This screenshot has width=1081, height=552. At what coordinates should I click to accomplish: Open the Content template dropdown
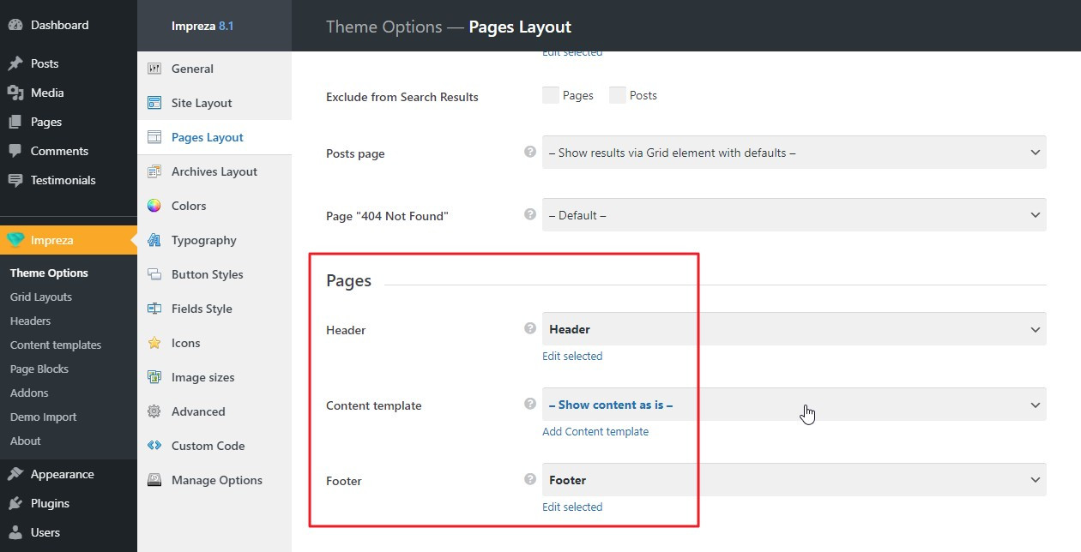(x=794, y=405)
